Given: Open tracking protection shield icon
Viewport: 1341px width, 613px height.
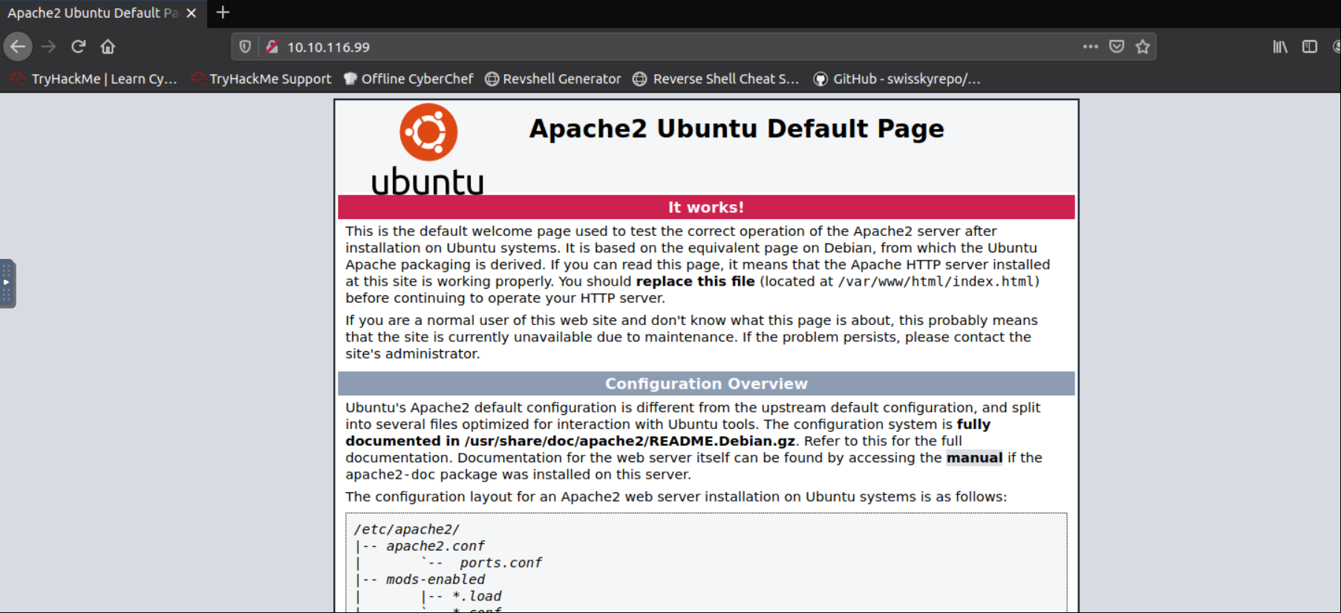Looking at the screenshot, I should click(245, 47).
